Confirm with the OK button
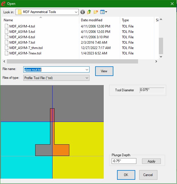The width and height of the screenshot is (177, 184). (x=126, y=175)
